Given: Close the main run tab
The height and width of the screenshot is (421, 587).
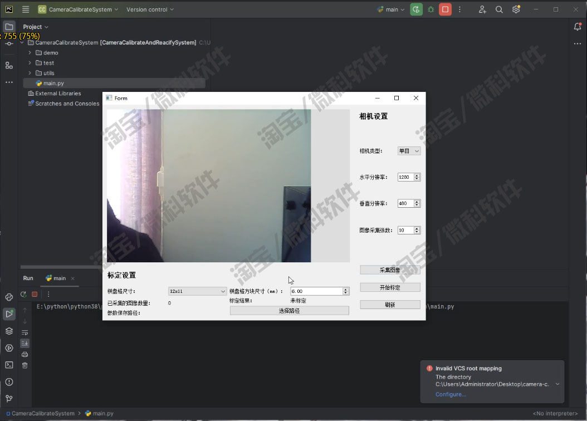Looking at the screenshot, I should pyautogui.click(x=72, y=278).
